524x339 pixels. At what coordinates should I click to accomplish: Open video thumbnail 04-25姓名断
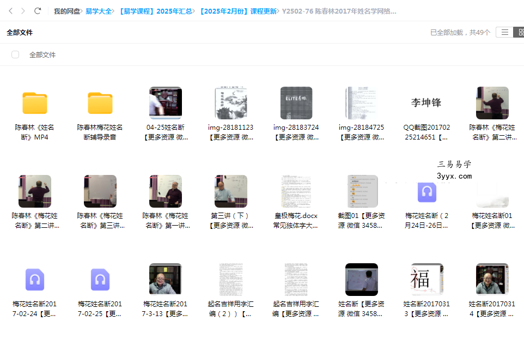click(x=166, y=103)
